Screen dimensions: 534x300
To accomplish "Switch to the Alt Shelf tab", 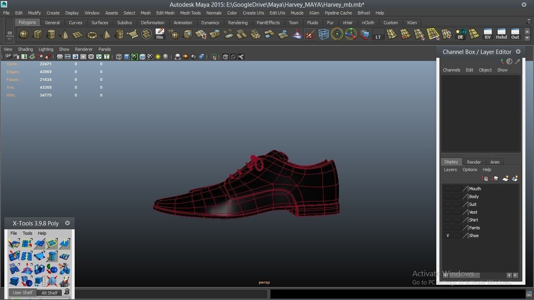I will [49, 293].
